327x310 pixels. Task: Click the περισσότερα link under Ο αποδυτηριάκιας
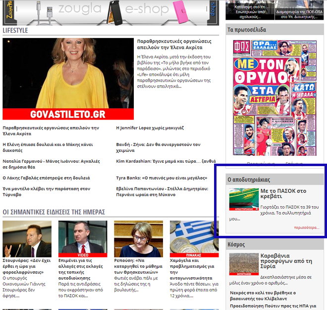(x=306, y=228)
